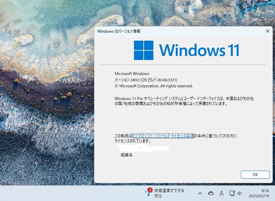This screenshot has width=275, height=201.
Task: Open network status tray icon
Action: point(232,193)
